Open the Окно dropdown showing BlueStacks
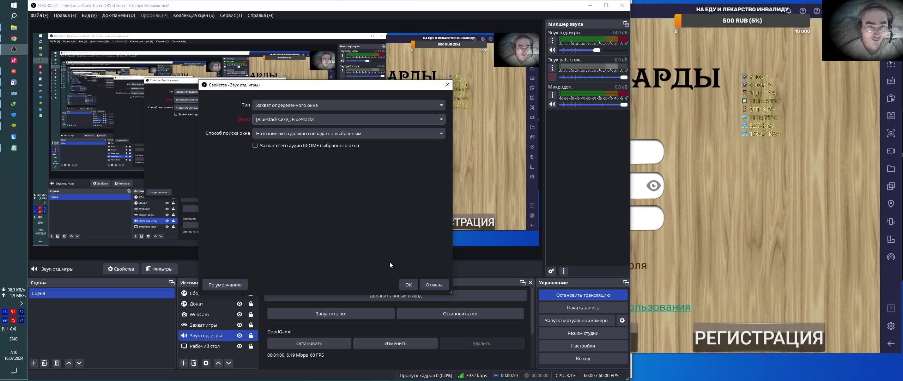 click(x=349, y=119)
